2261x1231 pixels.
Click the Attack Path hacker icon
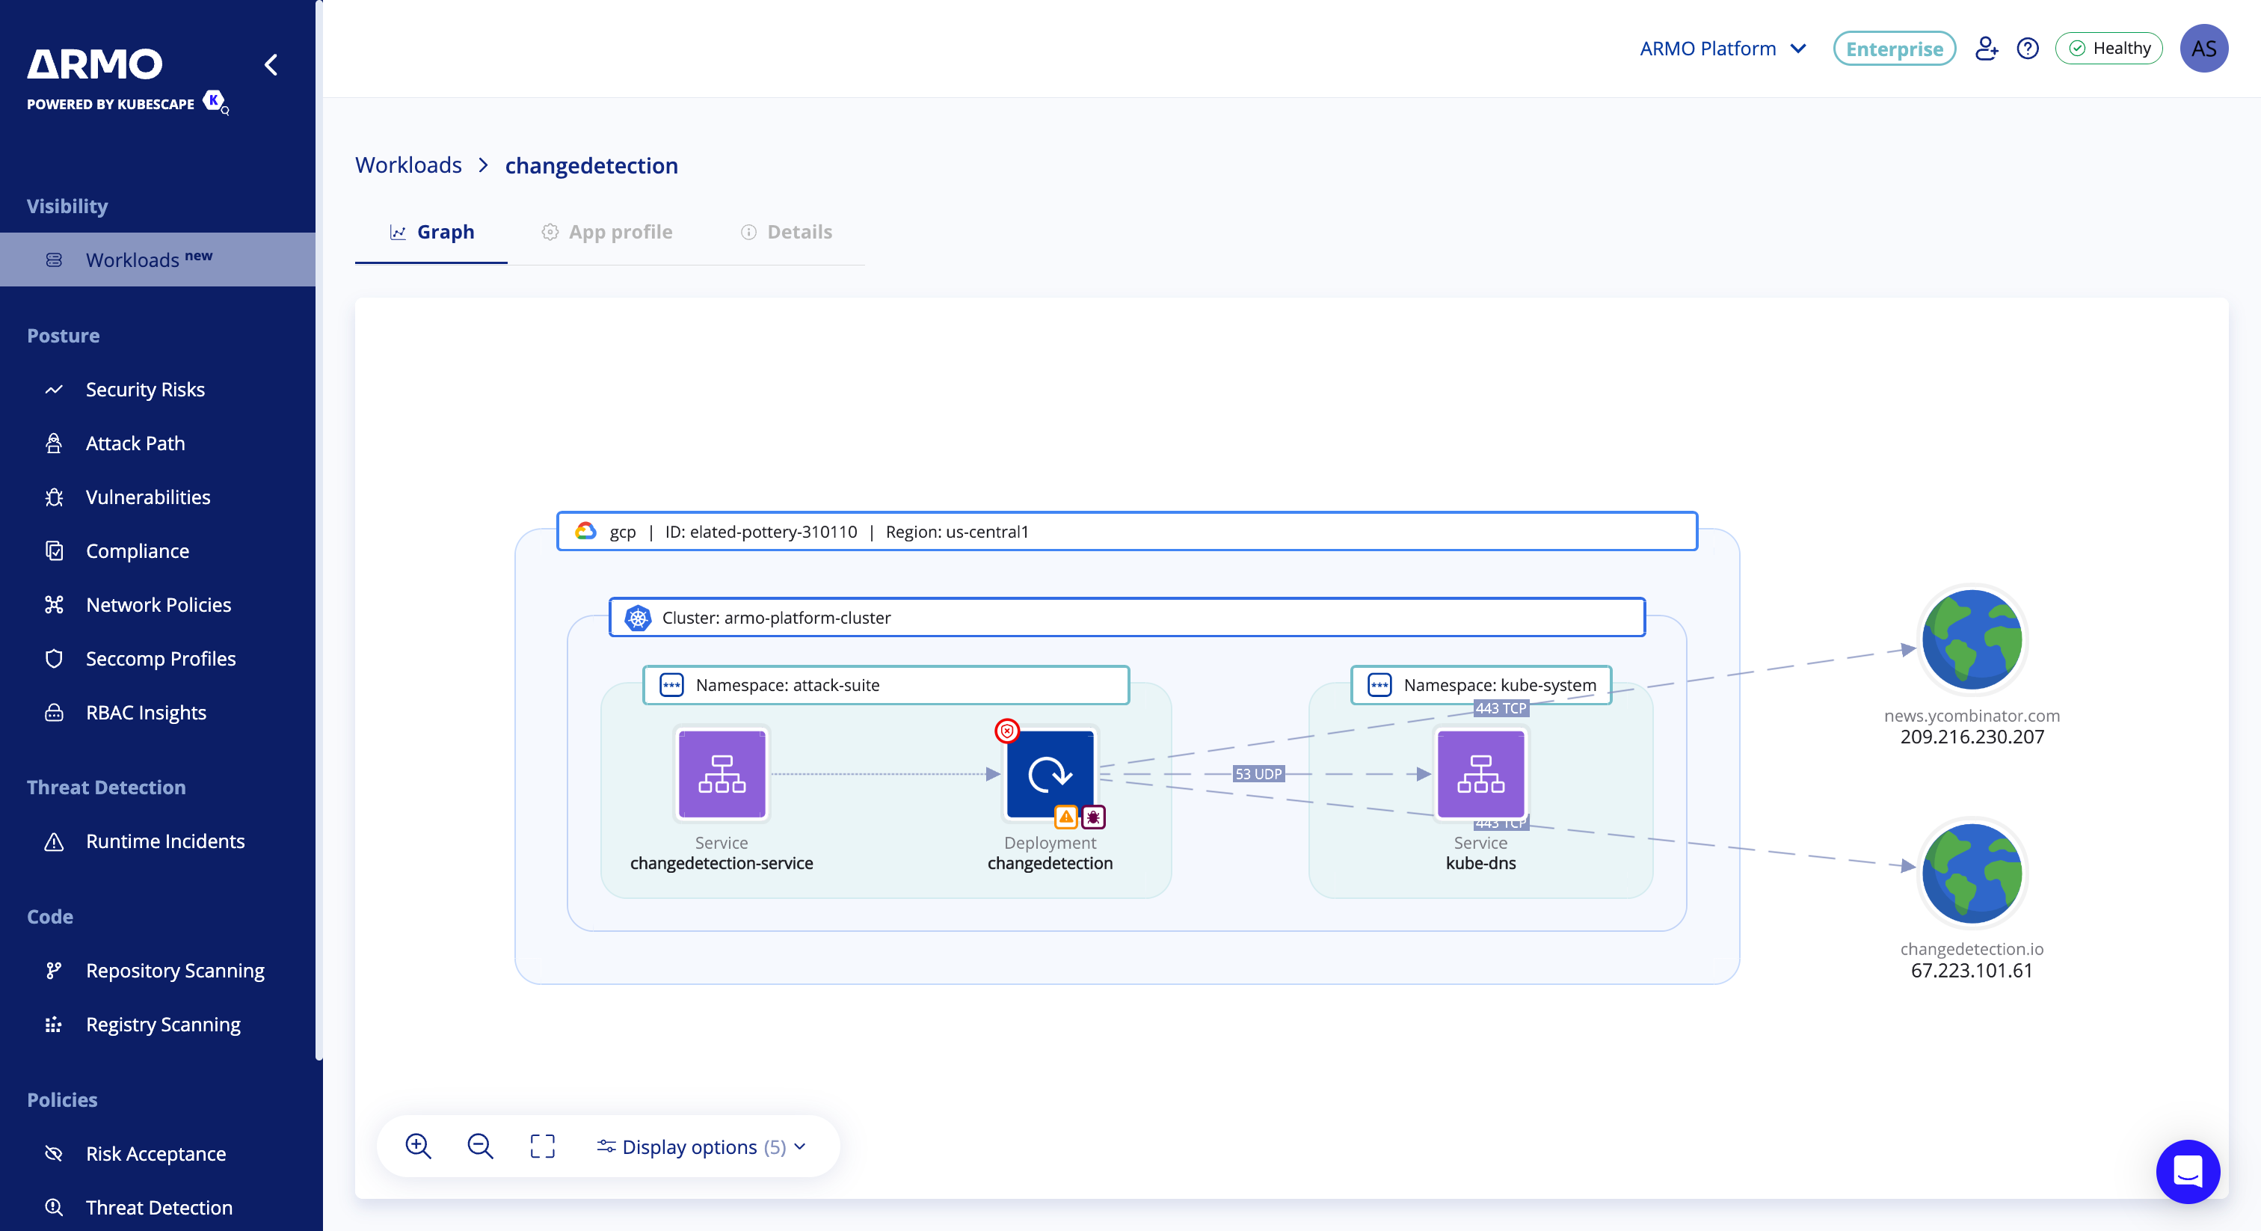[x=54, y=443]
